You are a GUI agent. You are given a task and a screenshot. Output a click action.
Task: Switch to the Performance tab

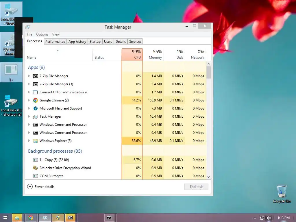point(55,42)
